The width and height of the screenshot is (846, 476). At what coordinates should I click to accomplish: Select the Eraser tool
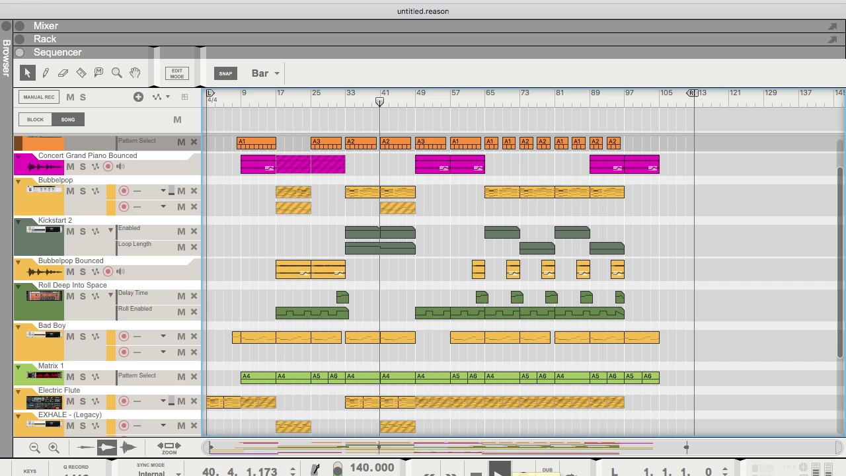63,73
